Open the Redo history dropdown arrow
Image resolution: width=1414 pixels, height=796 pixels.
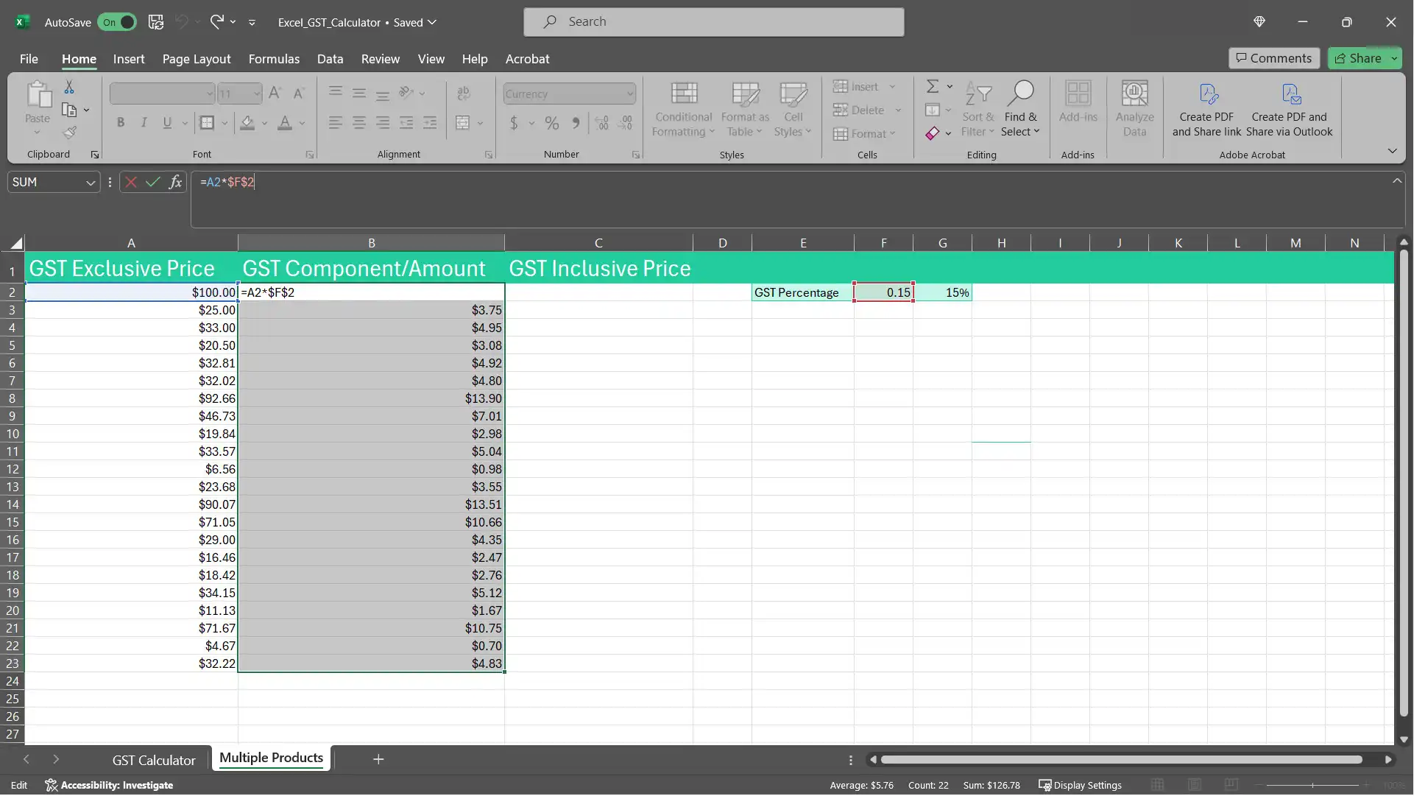coord(233,22)
